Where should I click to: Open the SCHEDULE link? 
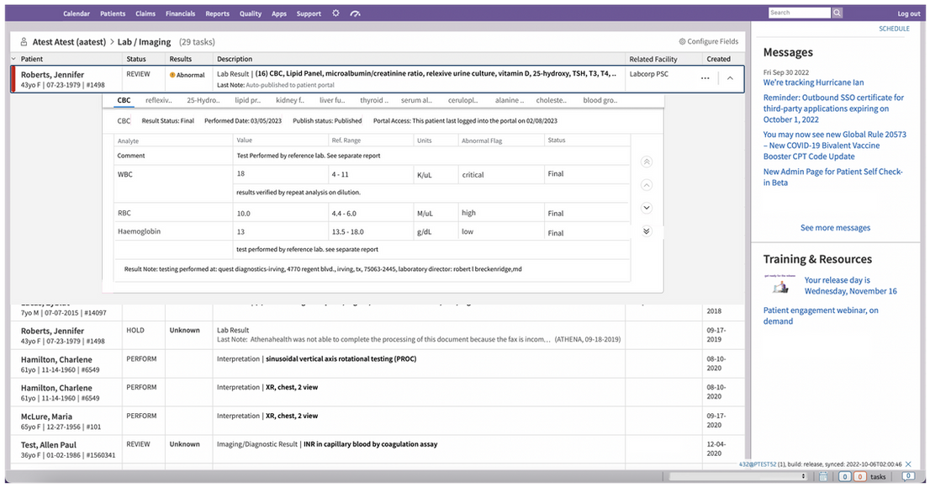pyautogui.click(x=894, y=29)
